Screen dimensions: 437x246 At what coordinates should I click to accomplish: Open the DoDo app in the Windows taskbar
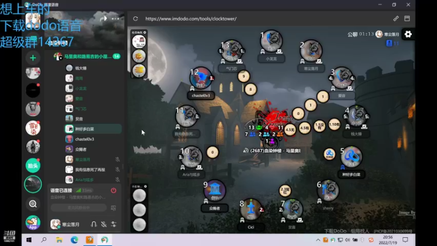pos(104,240)
